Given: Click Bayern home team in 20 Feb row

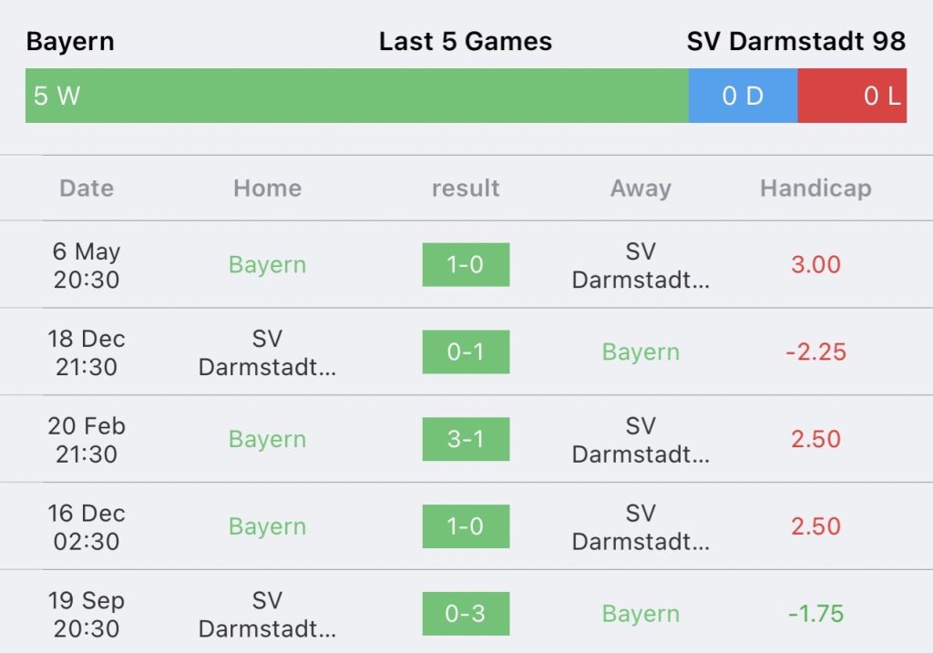Looking at the screenshot, I should click(x=267, y=440).
